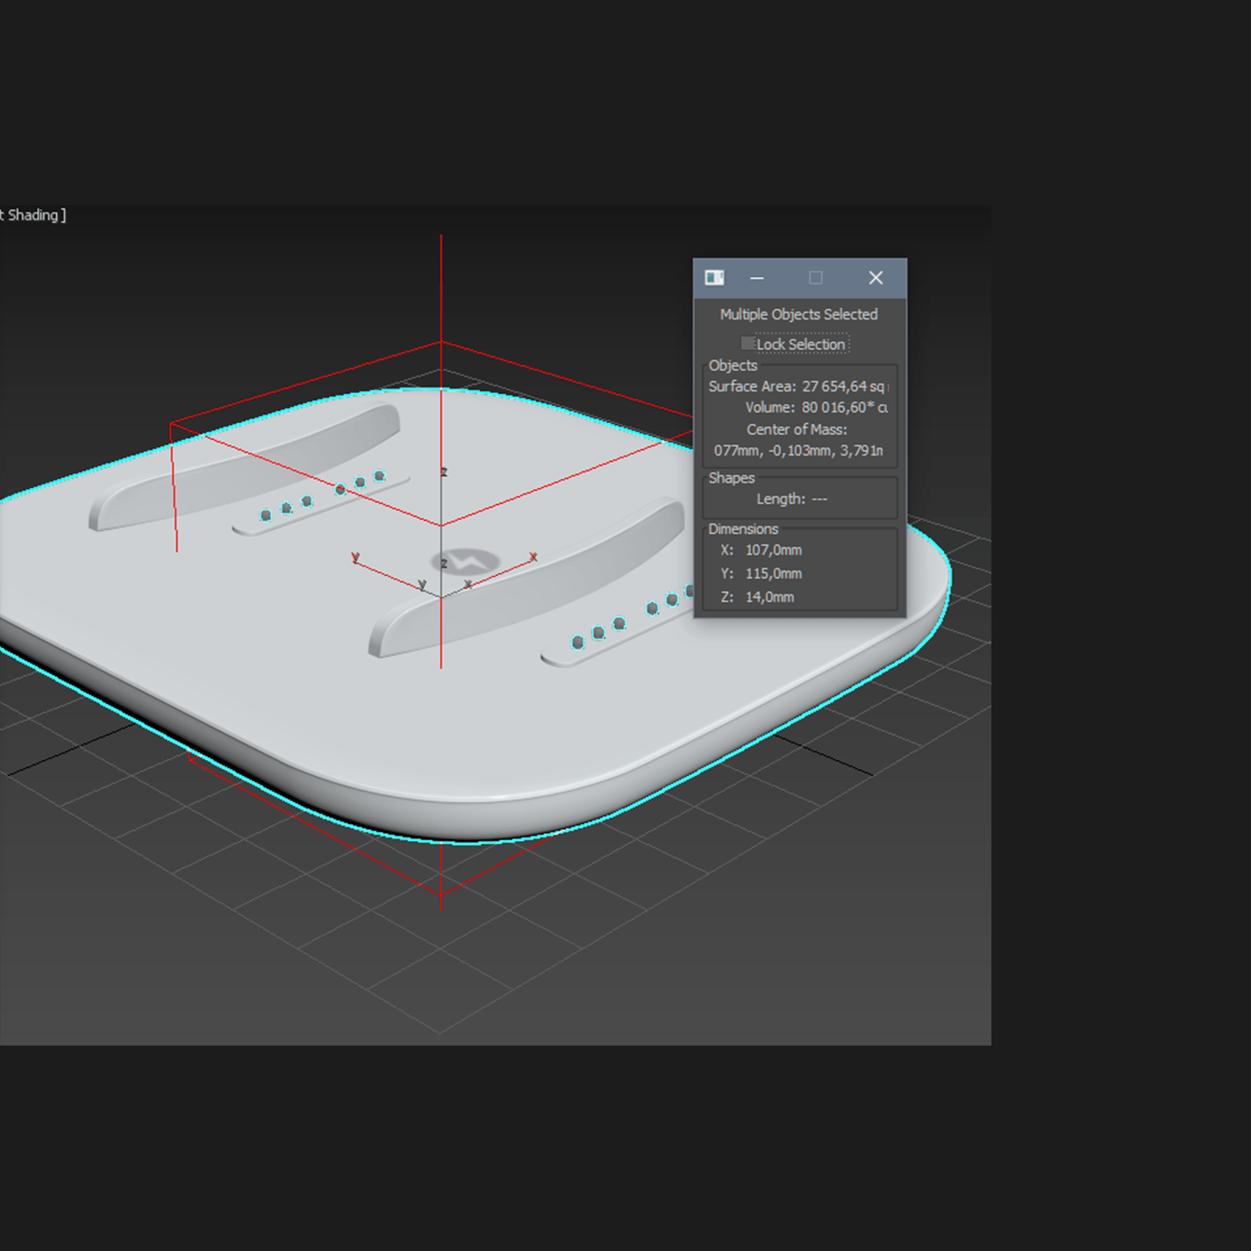
Task: Toggle the Lock Selection checkbox
Action: point(748,344)
